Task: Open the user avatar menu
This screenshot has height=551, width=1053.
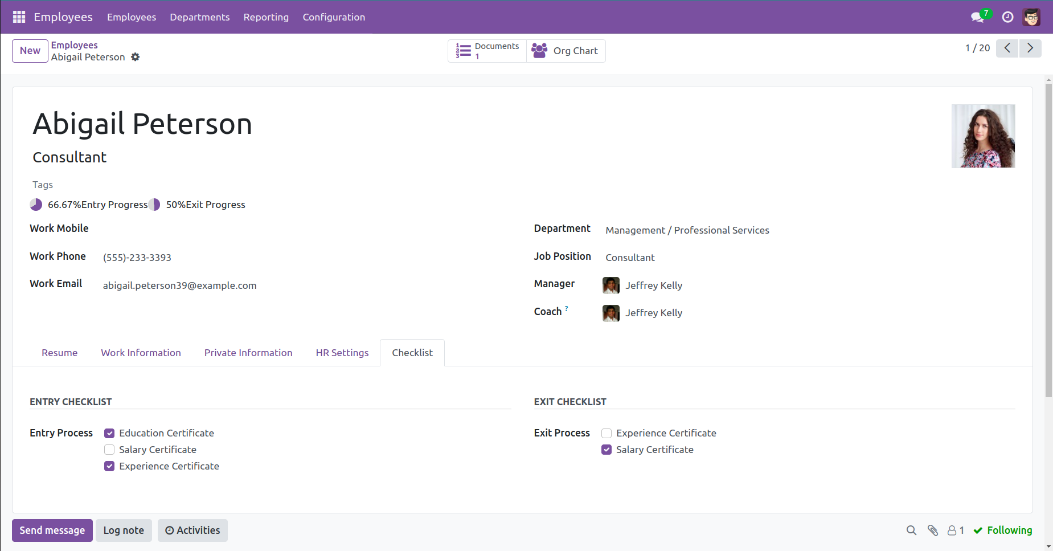Action: click(1031, 17)
